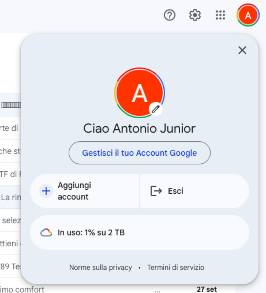Open the email dated 27 set
This screenshot has width=266, height=293.
coord(207,289)
